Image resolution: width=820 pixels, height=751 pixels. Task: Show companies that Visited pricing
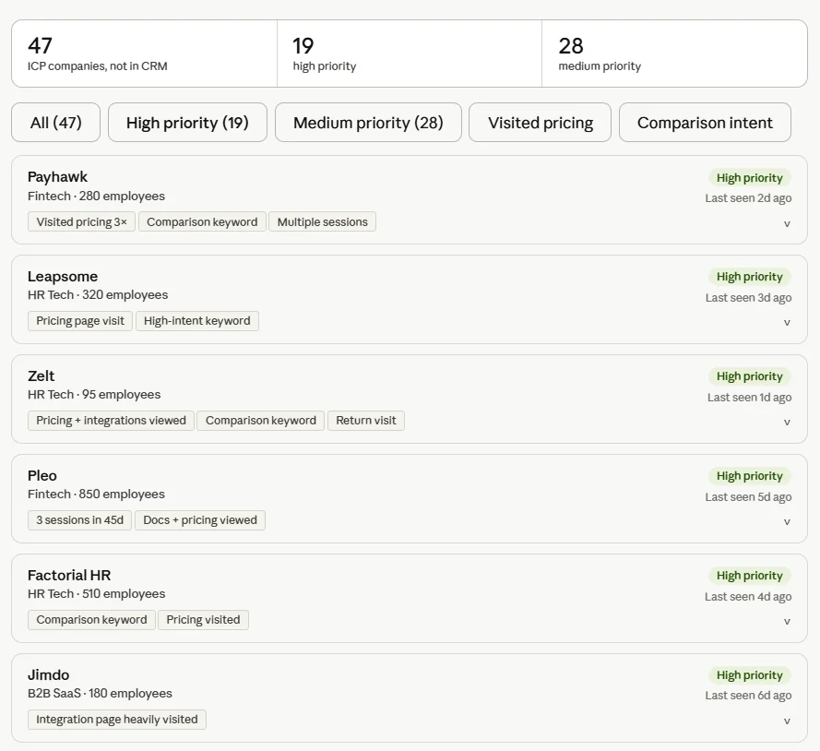pos(540,123)
